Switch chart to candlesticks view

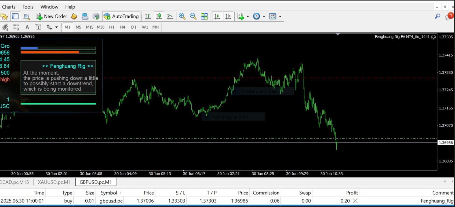159,16
